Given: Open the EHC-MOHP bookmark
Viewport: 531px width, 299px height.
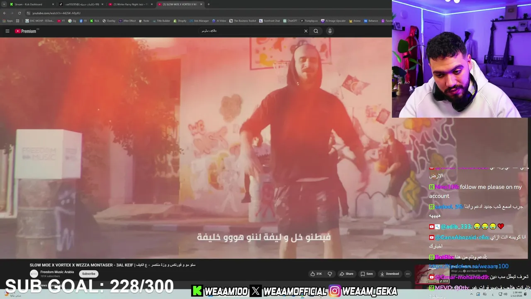Looking at the screenshot, I should (40, 21).
